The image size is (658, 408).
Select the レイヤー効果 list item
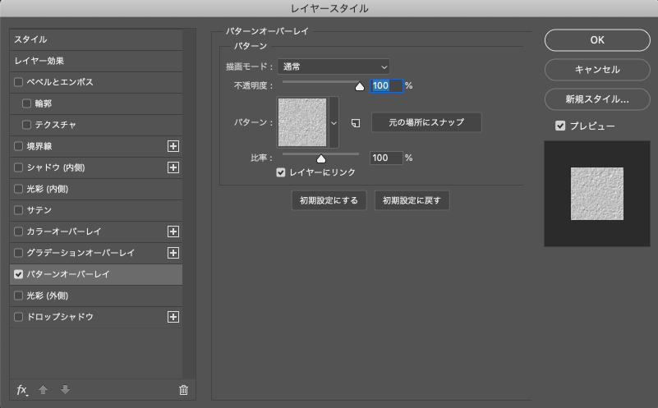[x=95, y=61]
